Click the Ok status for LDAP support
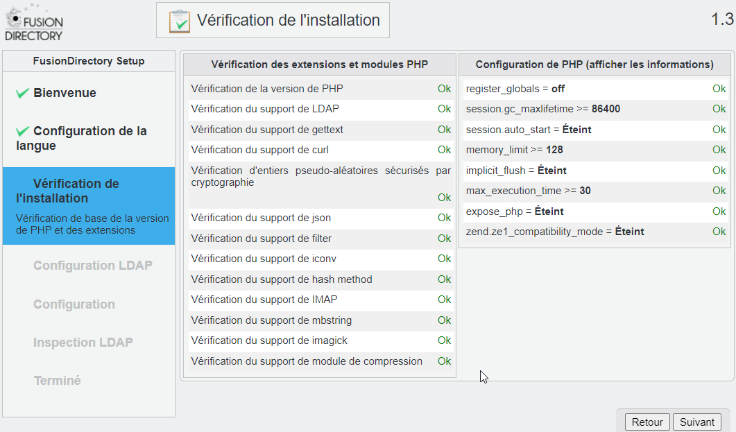The width and height of the screenshot is (736, 432). coord(444,109)
